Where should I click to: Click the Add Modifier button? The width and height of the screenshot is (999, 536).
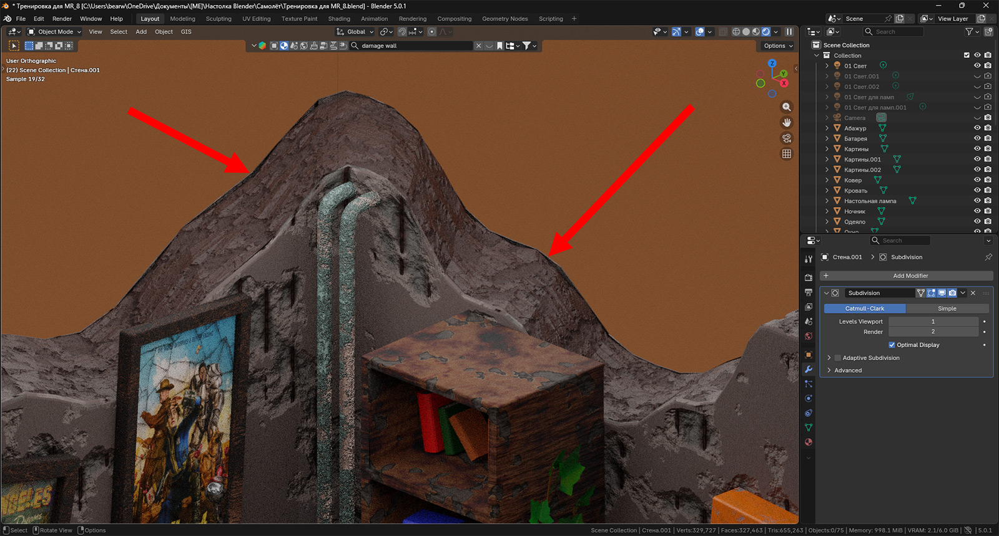910,275
